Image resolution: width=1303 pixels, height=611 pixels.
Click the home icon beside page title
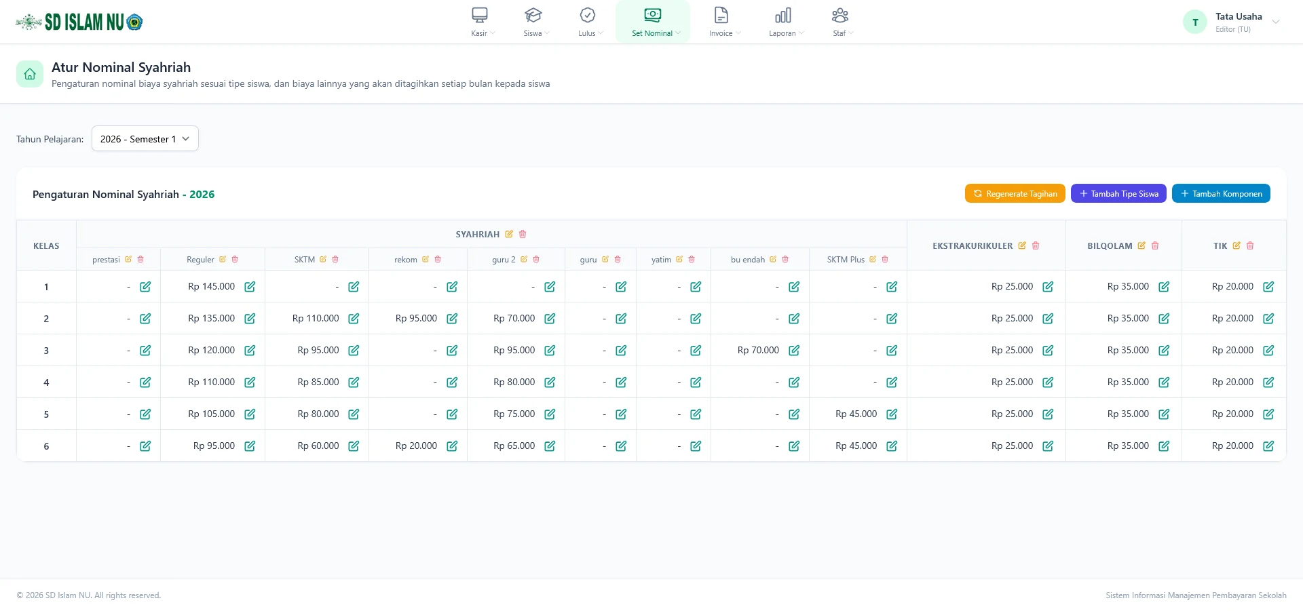[30, 74]
